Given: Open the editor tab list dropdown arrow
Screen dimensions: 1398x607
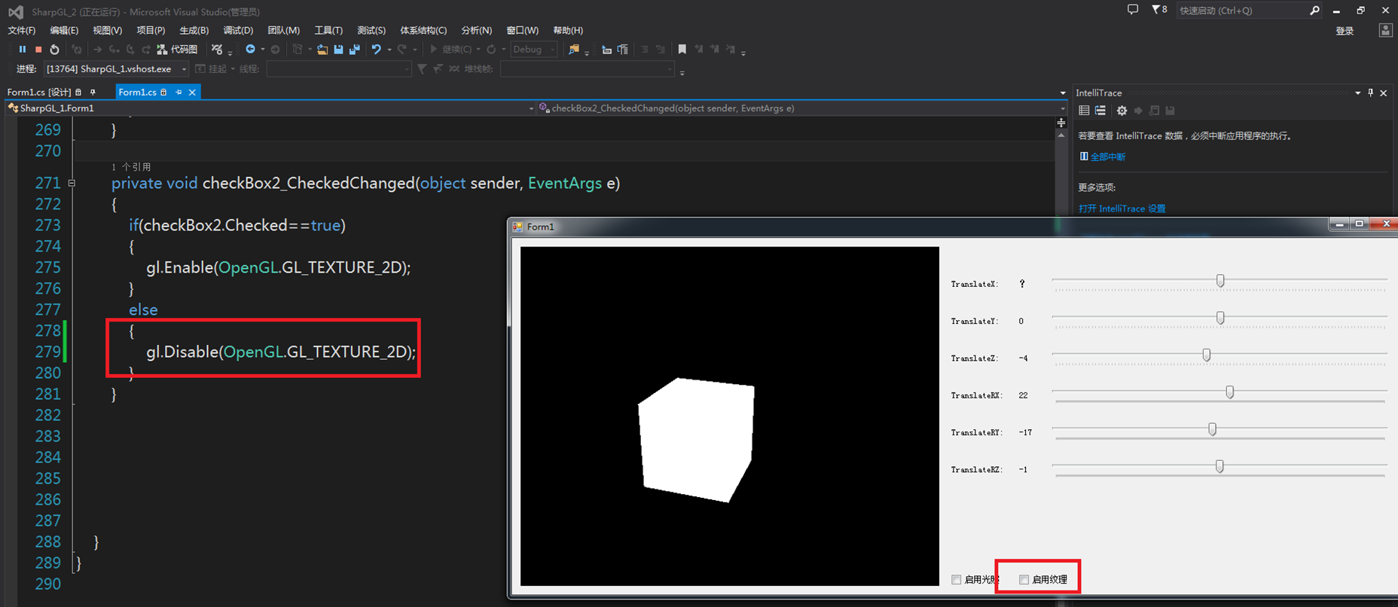Looking at the screenshot, I should [x=1062, y=93].
